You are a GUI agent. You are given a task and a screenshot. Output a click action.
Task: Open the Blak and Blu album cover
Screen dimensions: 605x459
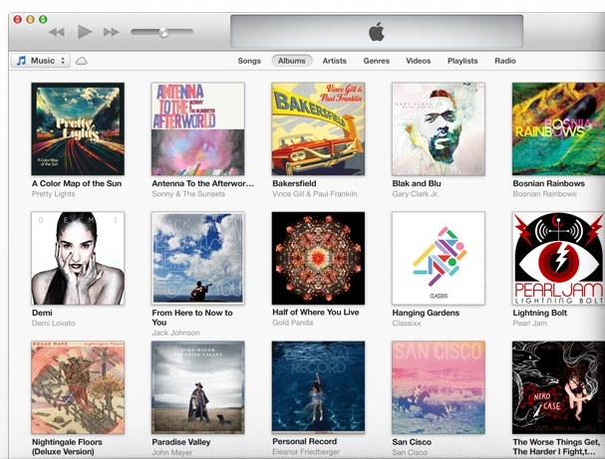[x=439, y=128]
